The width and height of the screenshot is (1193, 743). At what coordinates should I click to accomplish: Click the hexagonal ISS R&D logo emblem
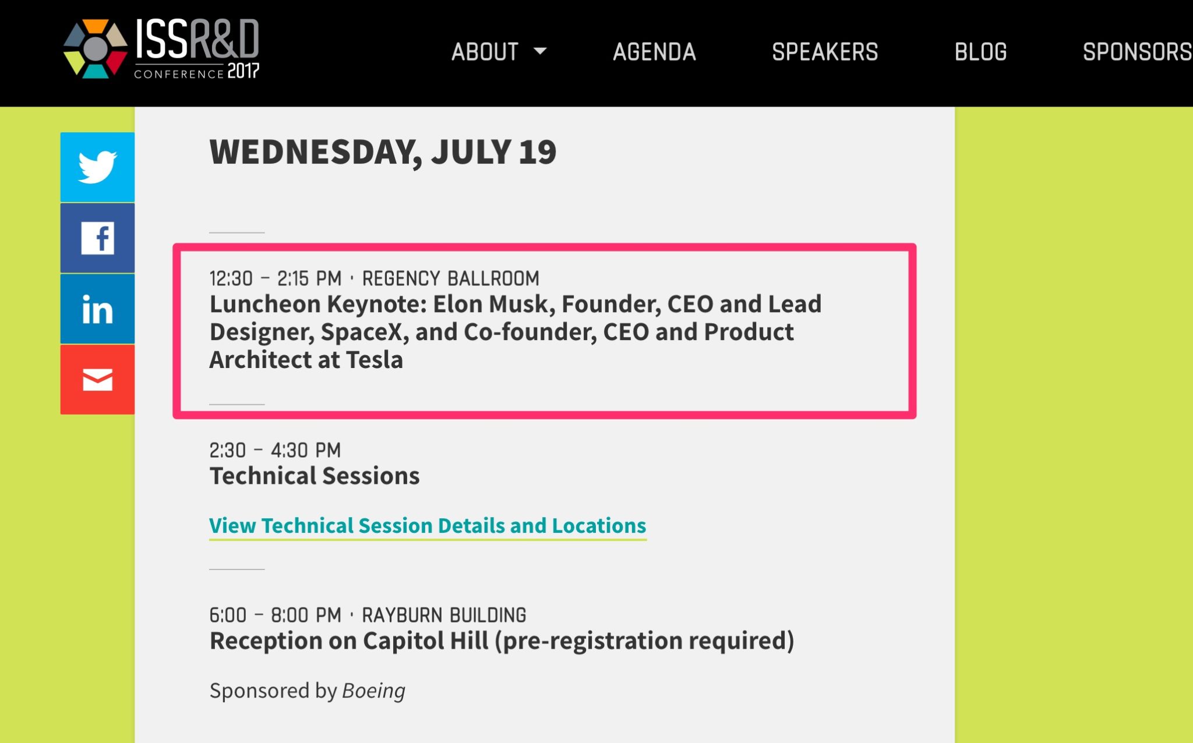[96, 49]
